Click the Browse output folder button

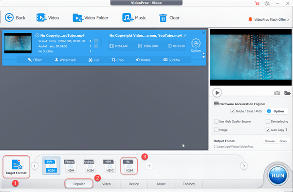(270, 141)
